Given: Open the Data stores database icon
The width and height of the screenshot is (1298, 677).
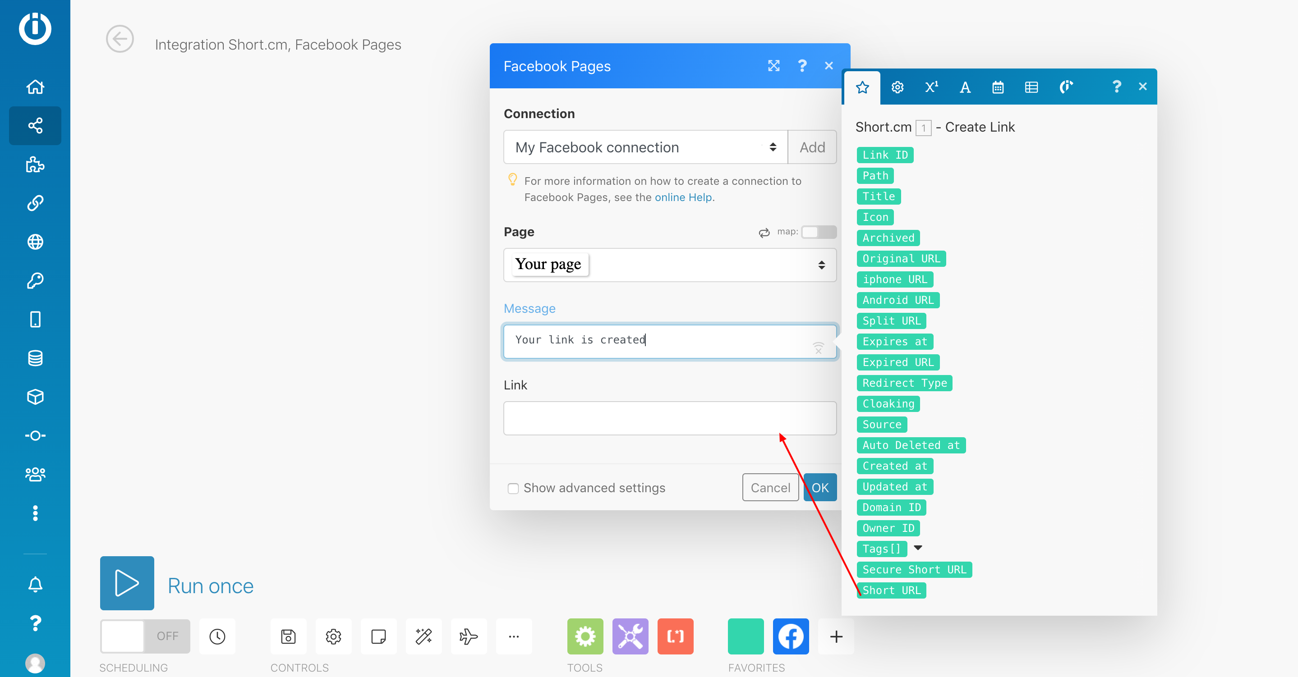Looking at the screenshot, I should coord(35,358).
